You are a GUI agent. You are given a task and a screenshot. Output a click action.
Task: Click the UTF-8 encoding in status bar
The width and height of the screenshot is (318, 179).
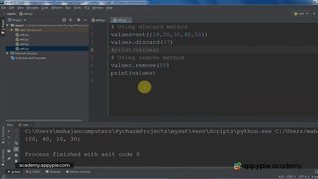[x=303, y=177]
